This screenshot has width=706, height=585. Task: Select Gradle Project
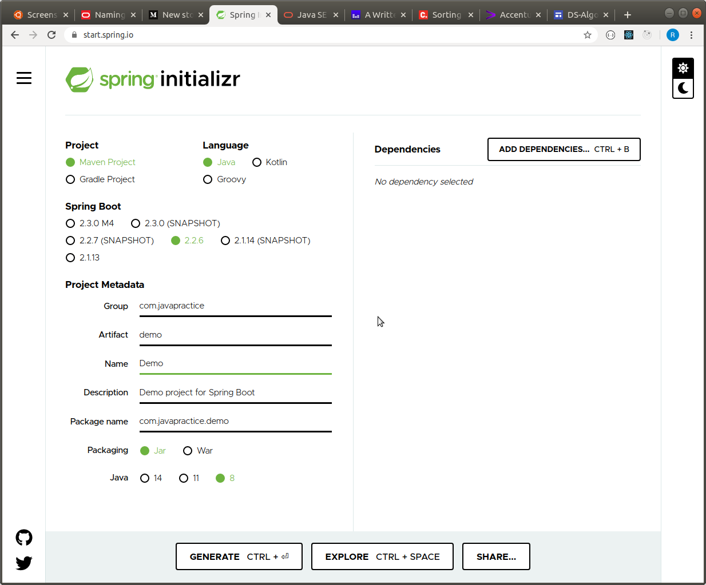70,179
